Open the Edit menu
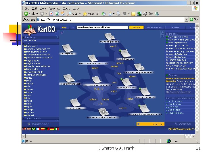 (x=34, y=8)
